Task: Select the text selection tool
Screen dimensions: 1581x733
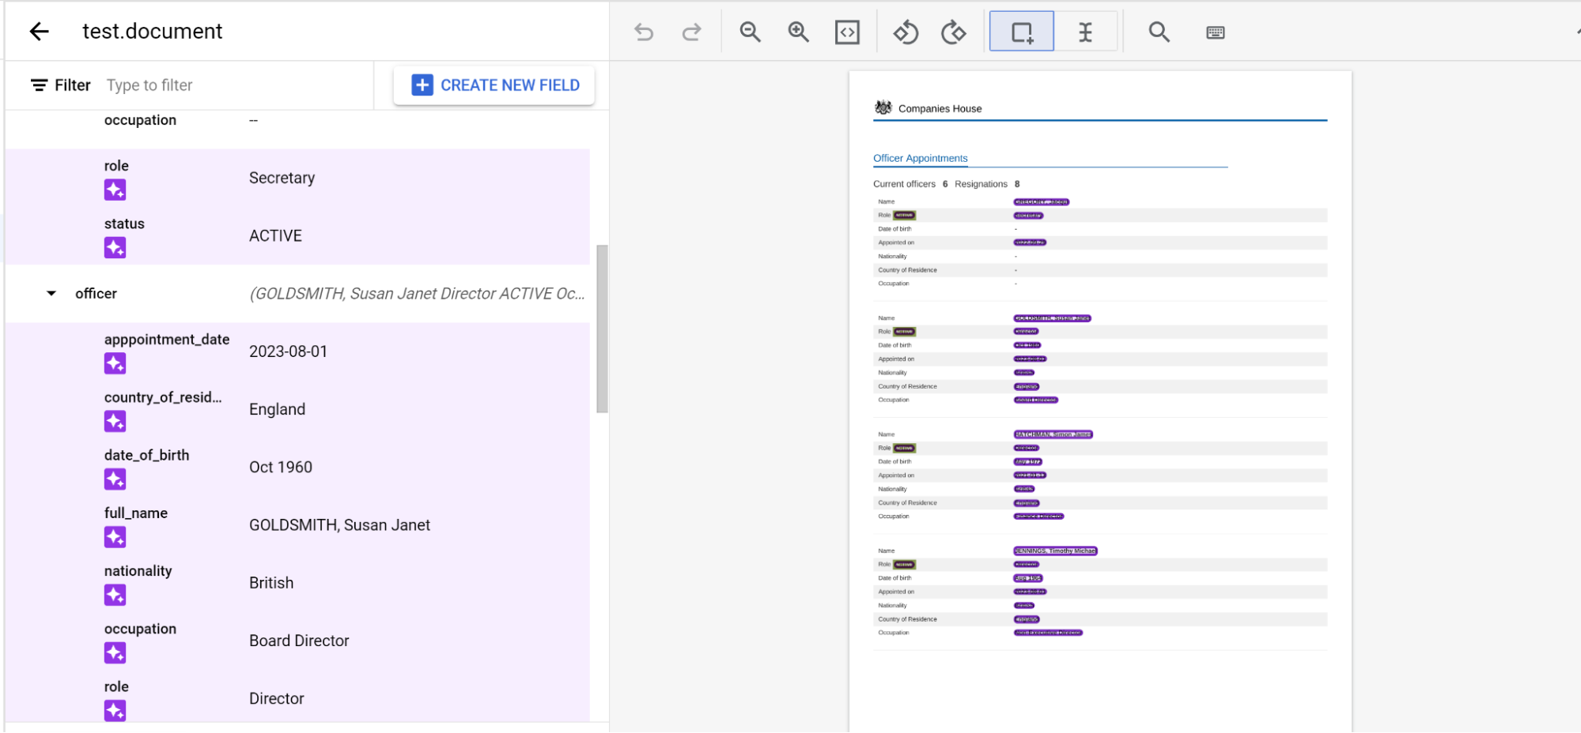Action: coord(1085,32)
